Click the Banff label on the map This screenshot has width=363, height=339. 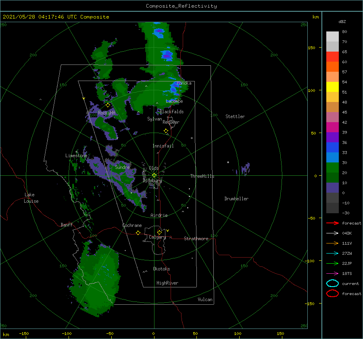(67, 225)
